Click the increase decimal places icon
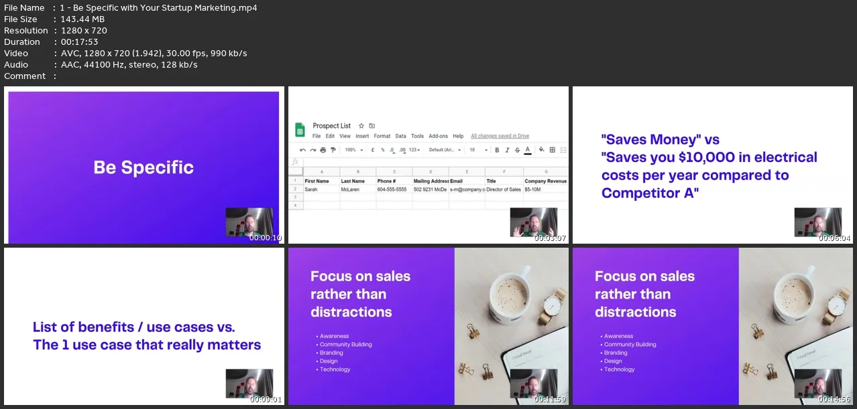857x409 pixels. pyautogui.click(x=402, y=150)
